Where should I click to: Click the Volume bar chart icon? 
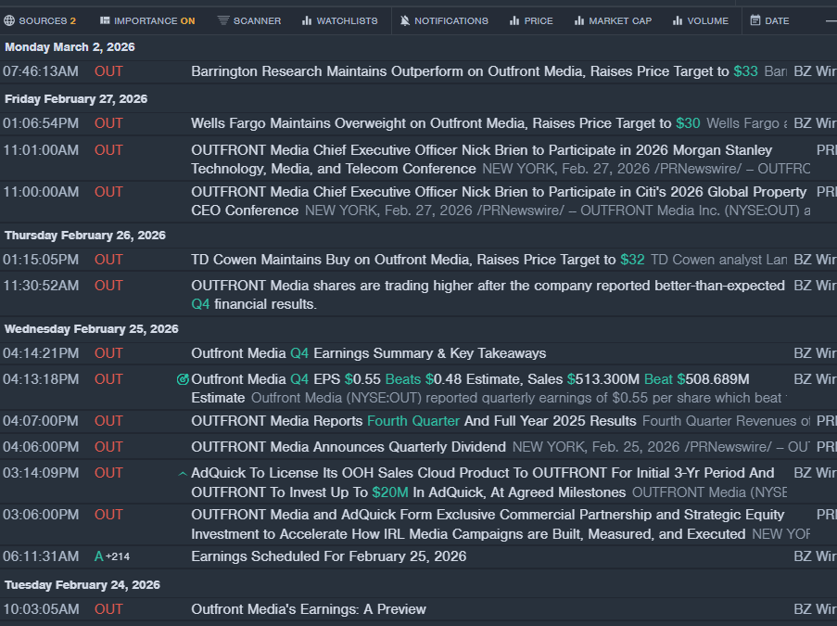[678, 20]
